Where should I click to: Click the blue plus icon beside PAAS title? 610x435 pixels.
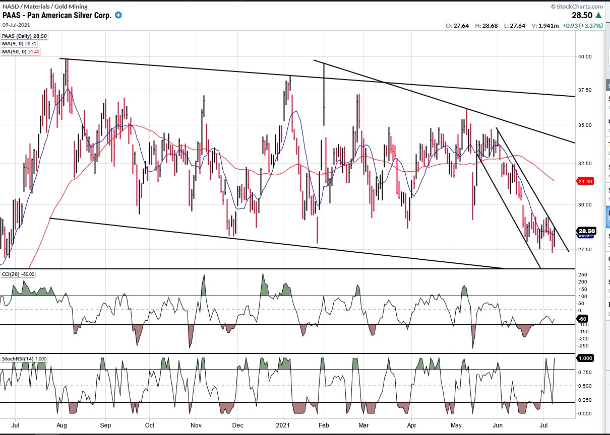[x=118, y=15]
